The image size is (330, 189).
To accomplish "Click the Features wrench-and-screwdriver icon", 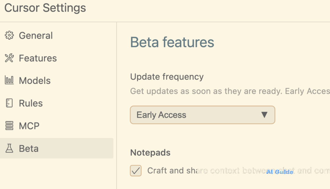I will pyautogui.click(x=9, y=58).
